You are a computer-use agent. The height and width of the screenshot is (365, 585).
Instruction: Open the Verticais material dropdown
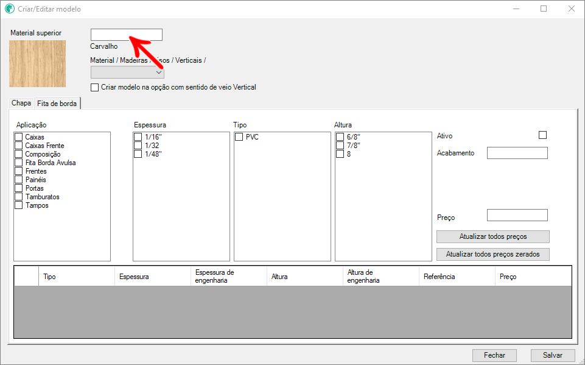point(127,73)
